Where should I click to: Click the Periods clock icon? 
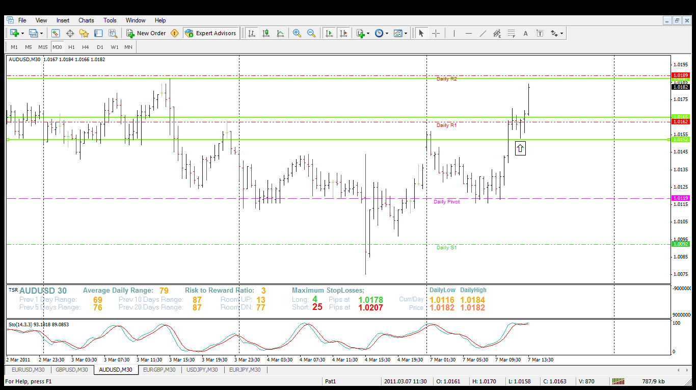tap(379, 33)
